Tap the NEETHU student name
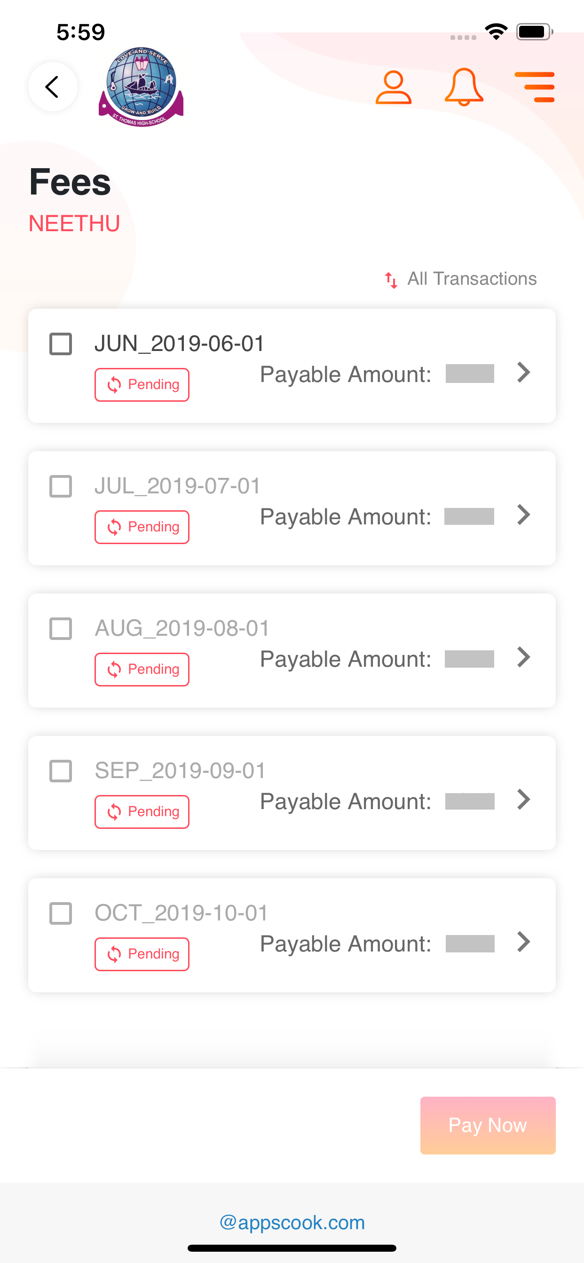Image resolution: width=584 pixels, height=1263 pixels. 74,224
